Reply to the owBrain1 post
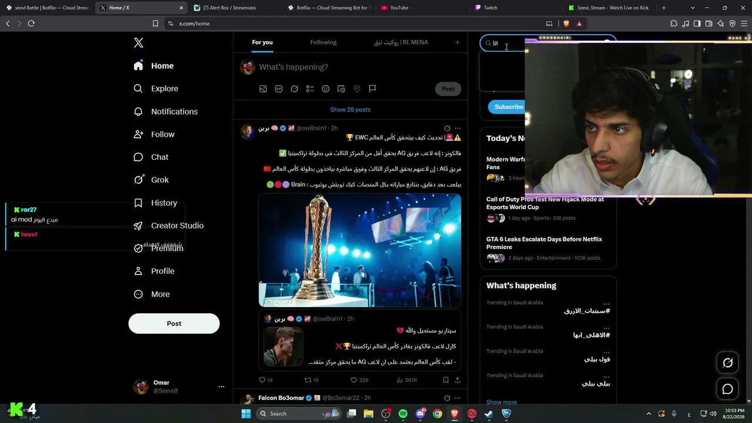 click(263, 380)
